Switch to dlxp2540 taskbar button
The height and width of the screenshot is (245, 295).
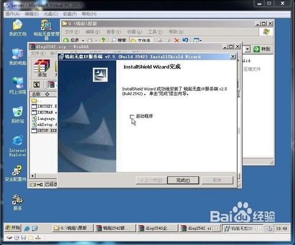158,228
